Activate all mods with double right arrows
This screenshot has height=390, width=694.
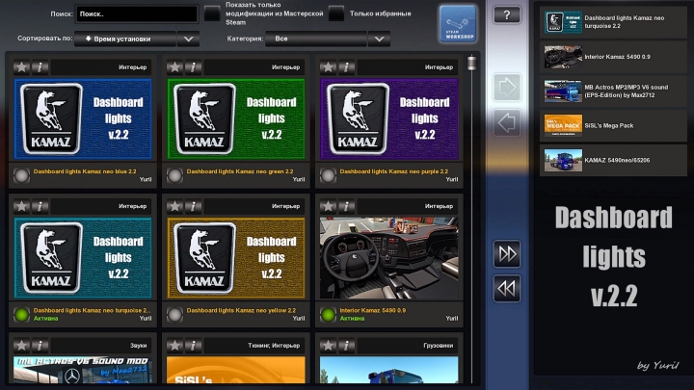click(507, 254)
